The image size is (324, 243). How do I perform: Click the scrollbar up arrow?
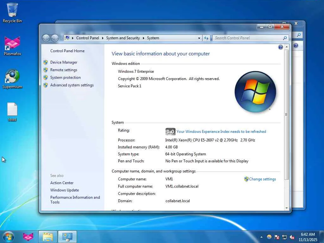pyautogui.click(x=286, y=47)
